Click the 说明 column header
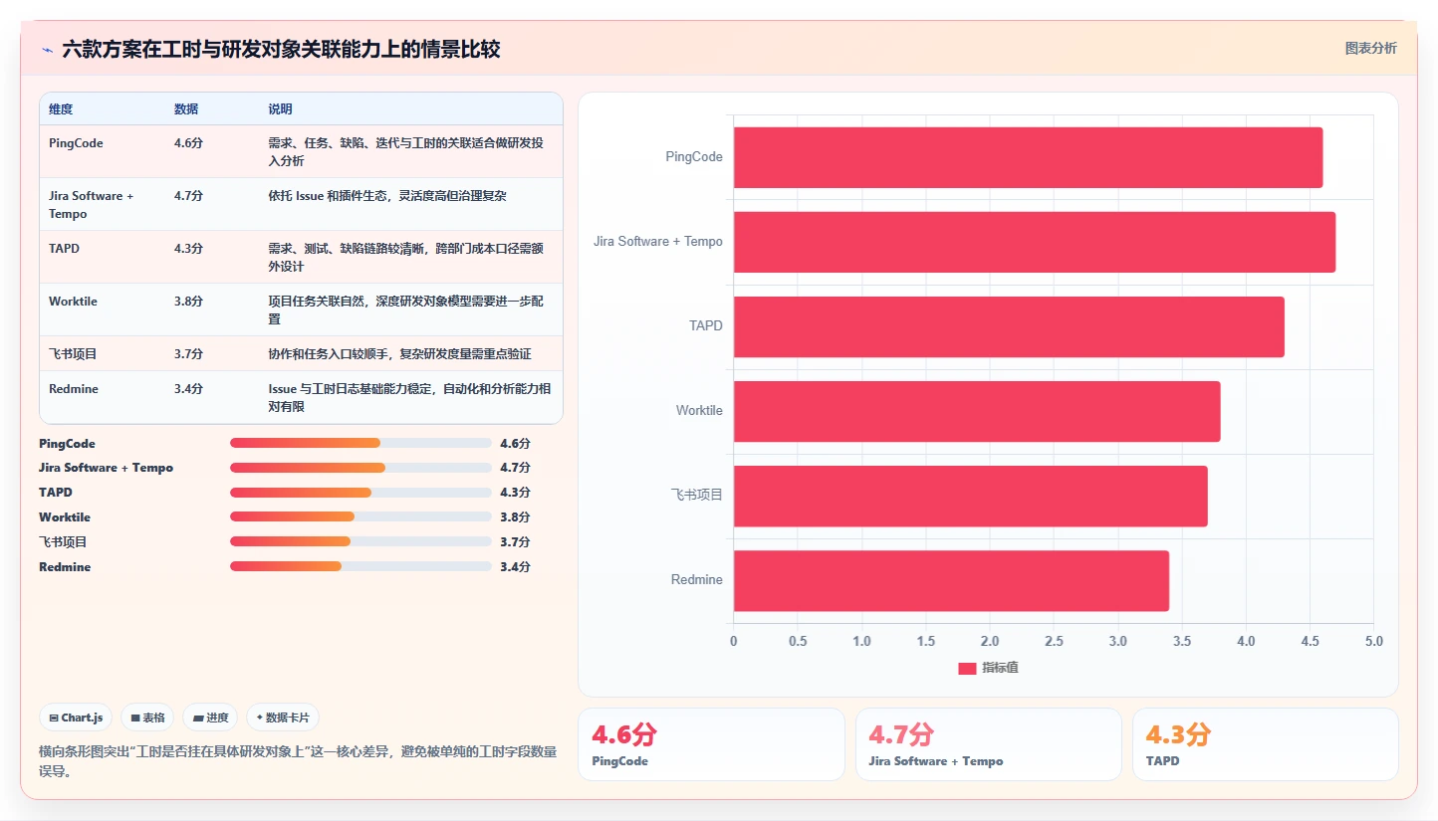Image resolution: width=1438 pixels, height=821 pixels. tap(280, 109)
